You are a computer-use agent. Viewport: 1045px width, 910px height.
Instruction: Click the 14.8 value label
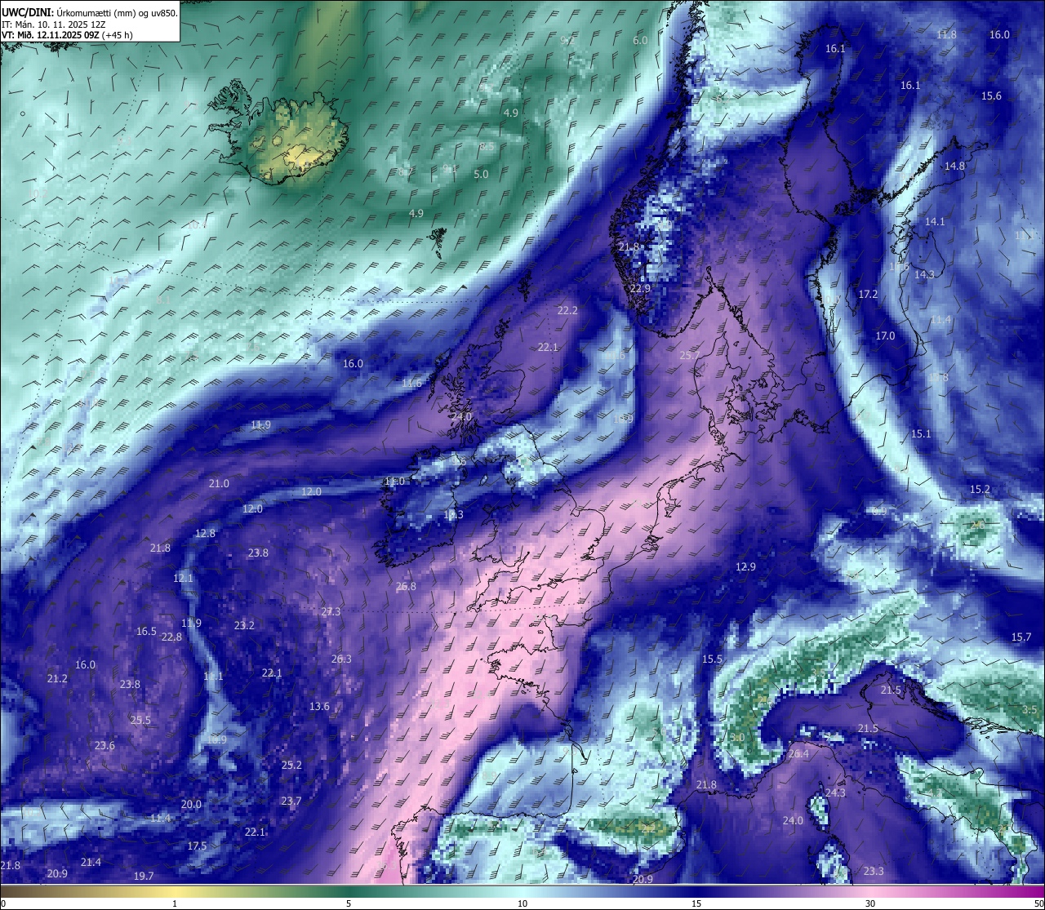(x=954, y=166)
